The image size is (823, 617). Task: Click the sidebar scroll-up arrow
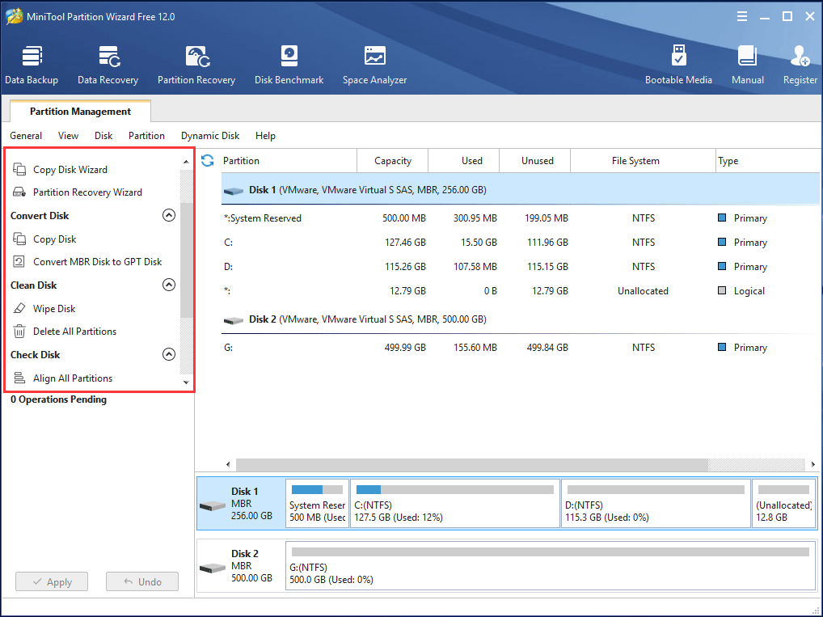click(x=186, y=162)
